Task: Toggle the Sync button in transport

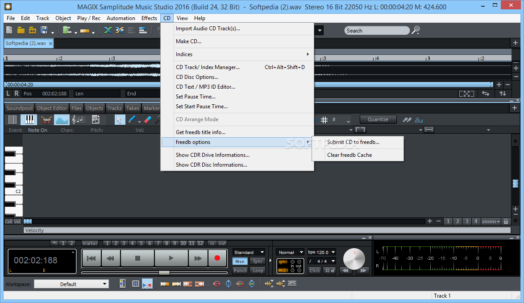Action: (x=258, y=261)
